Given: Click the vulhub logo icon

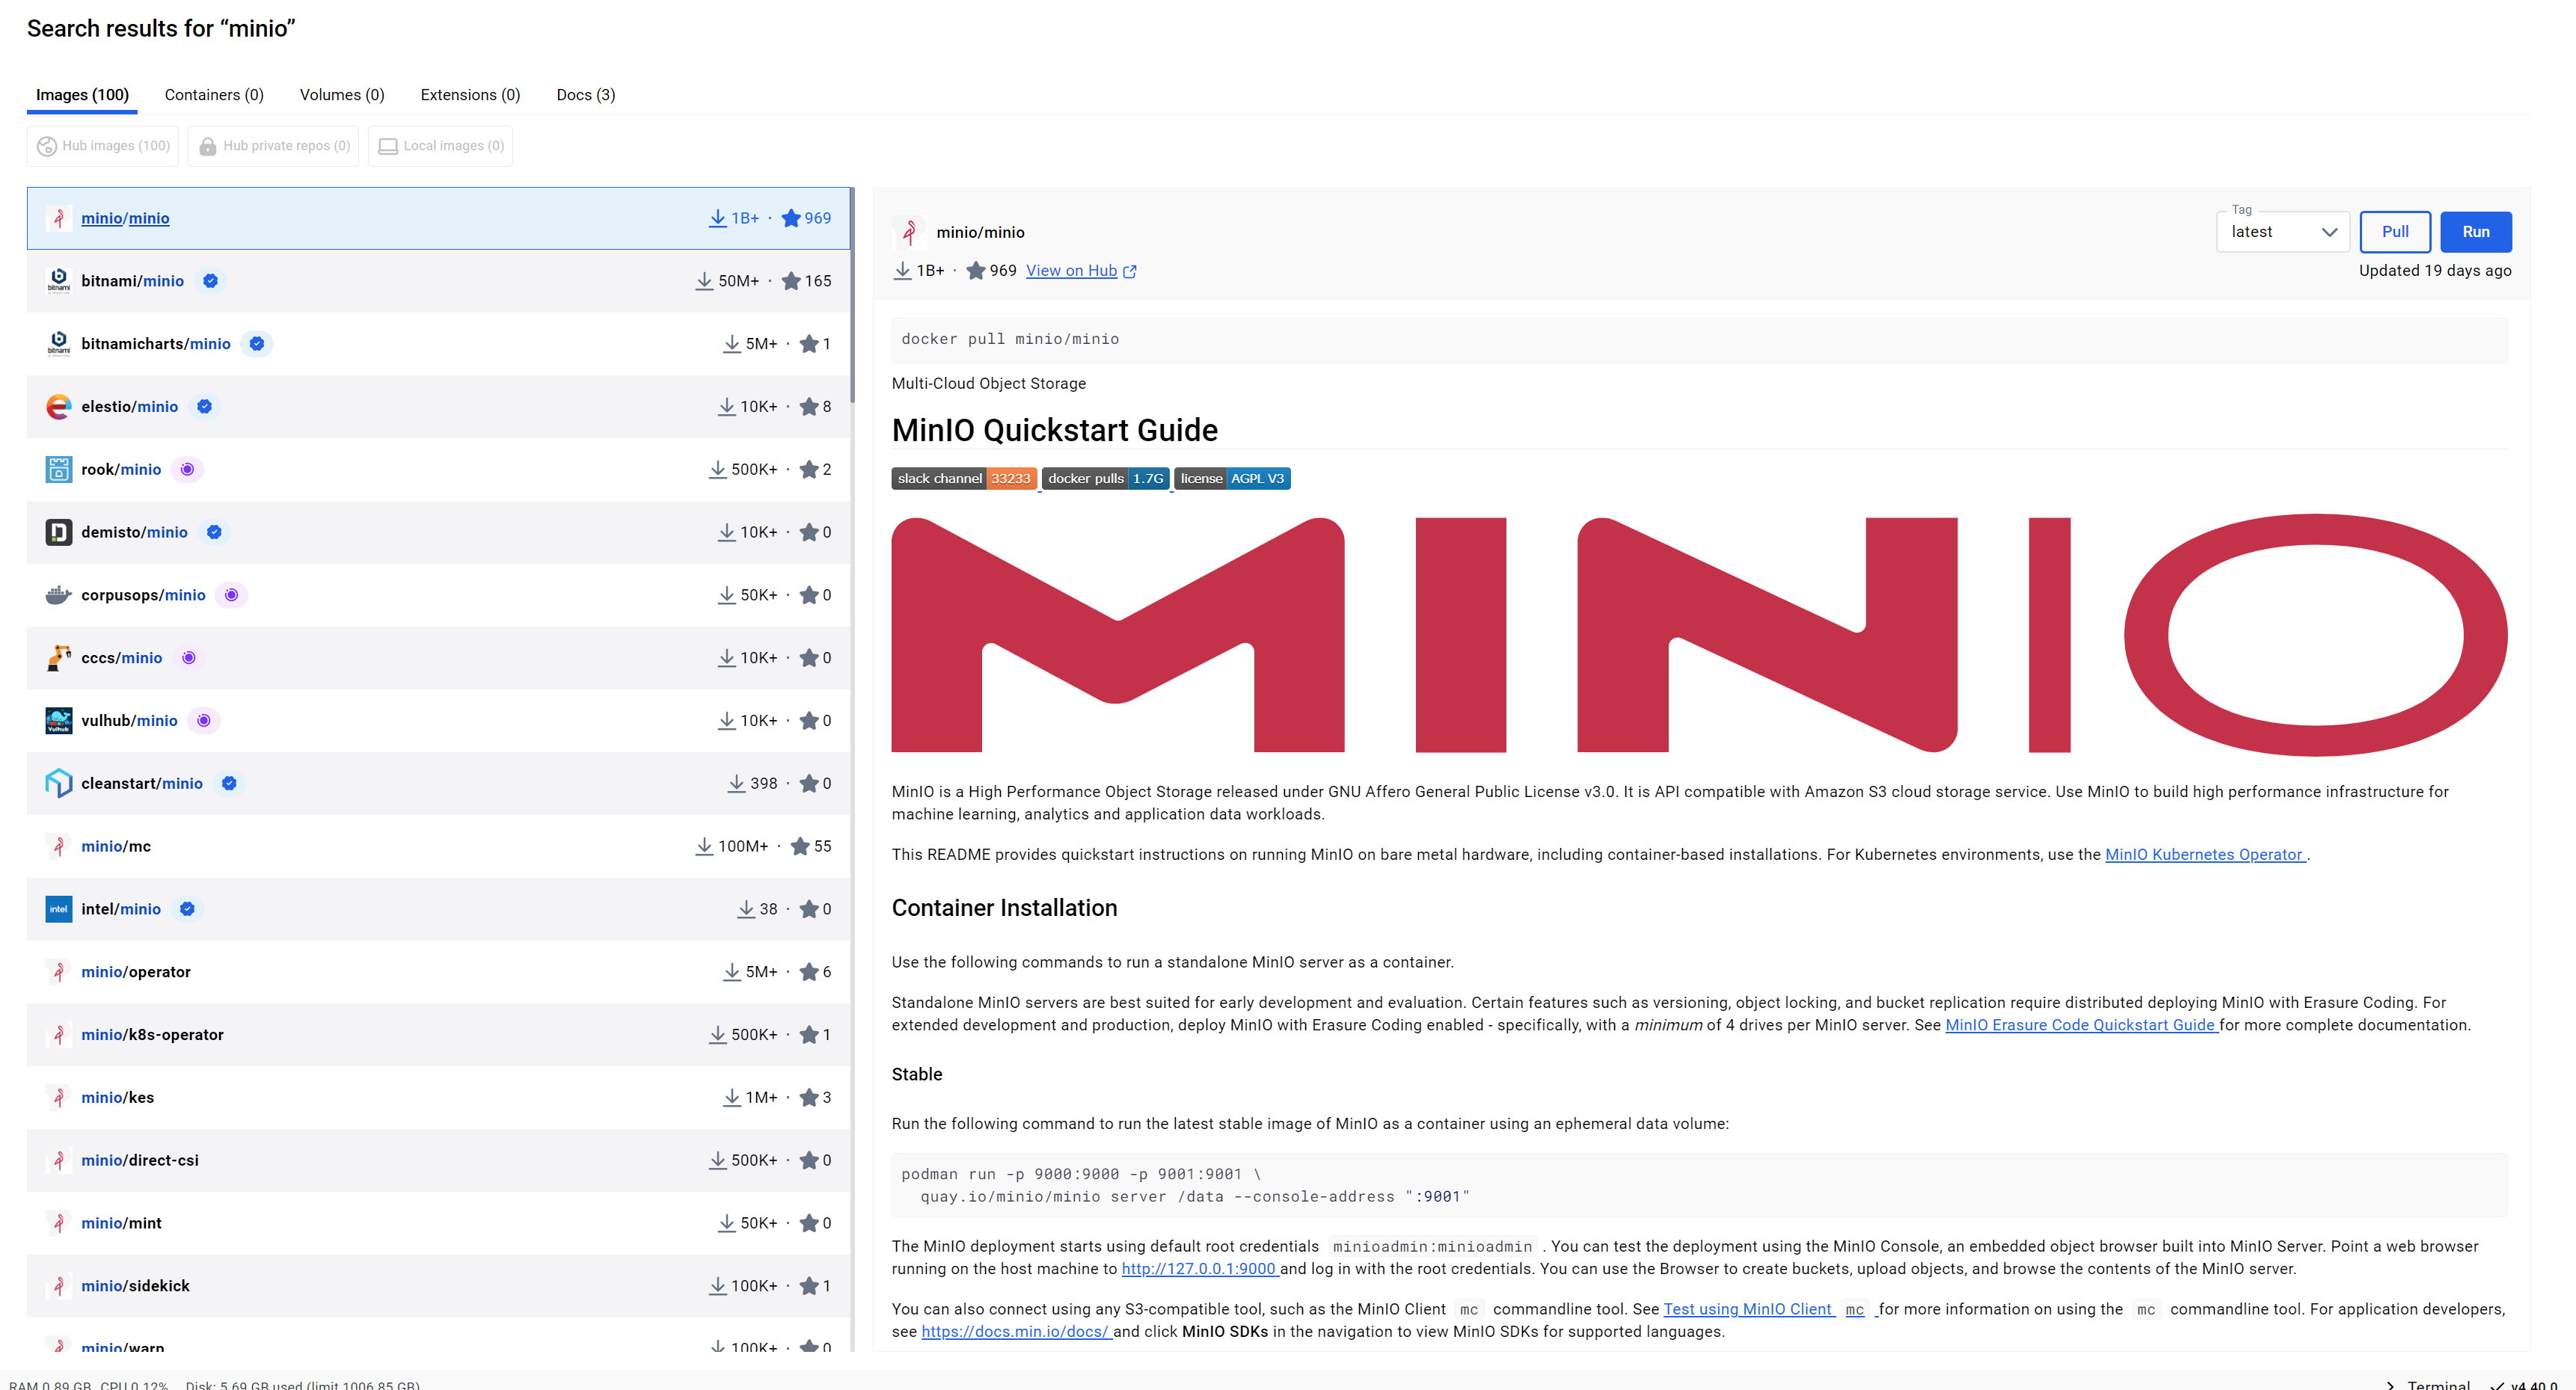Looking at the screenshot, I should 59,721.
